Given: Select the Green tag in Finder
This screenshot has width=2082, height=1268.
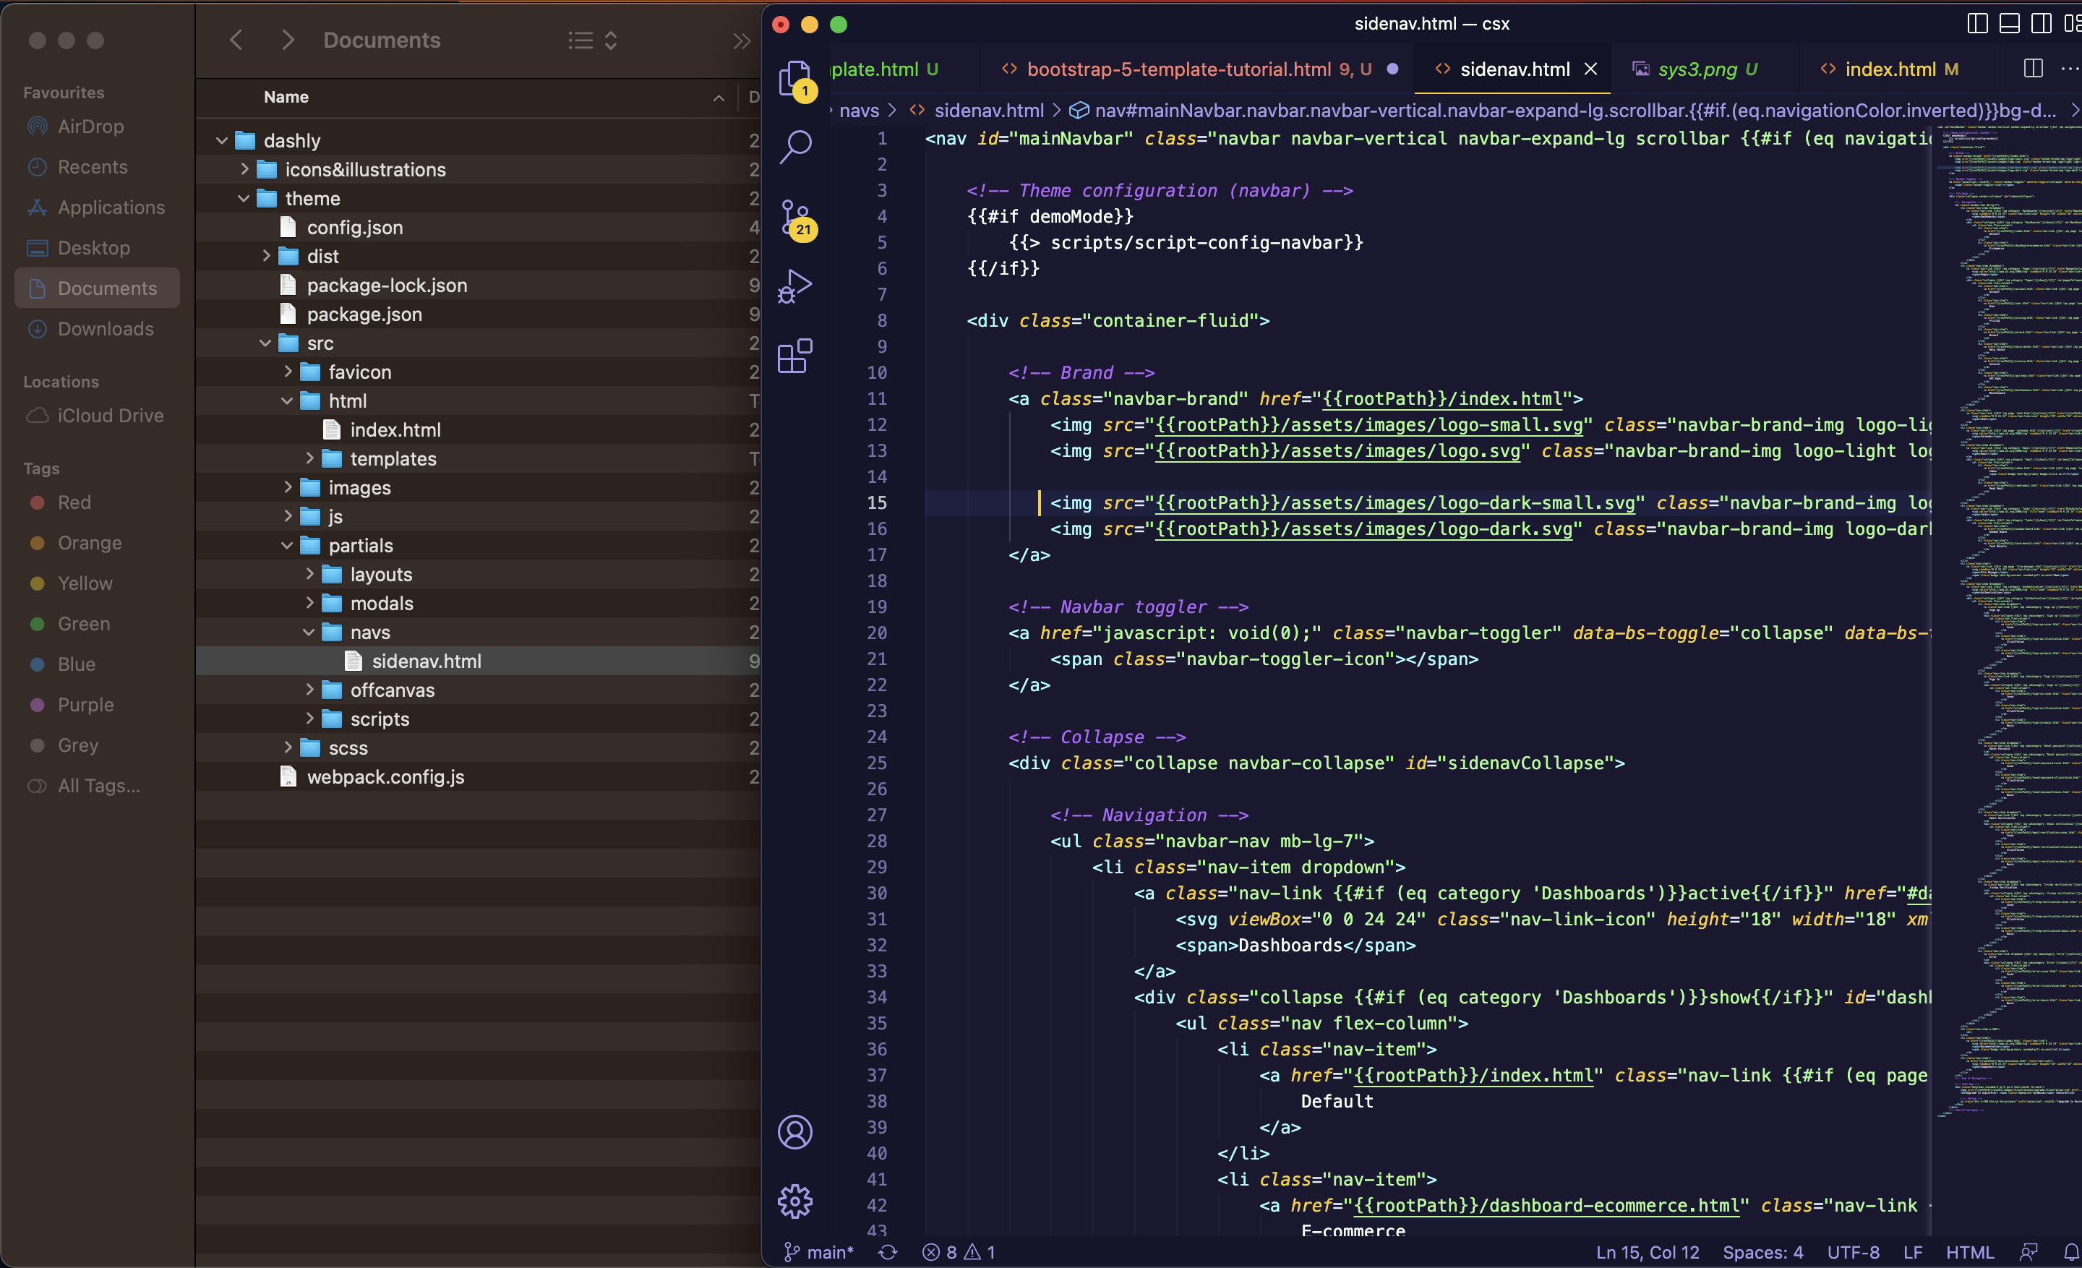Looking at the screenshot, I should coord(83,623).
